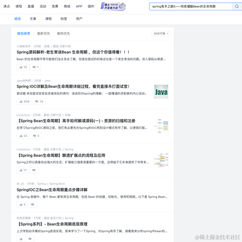Open 'APP' in the top navigation

[79, 6]
